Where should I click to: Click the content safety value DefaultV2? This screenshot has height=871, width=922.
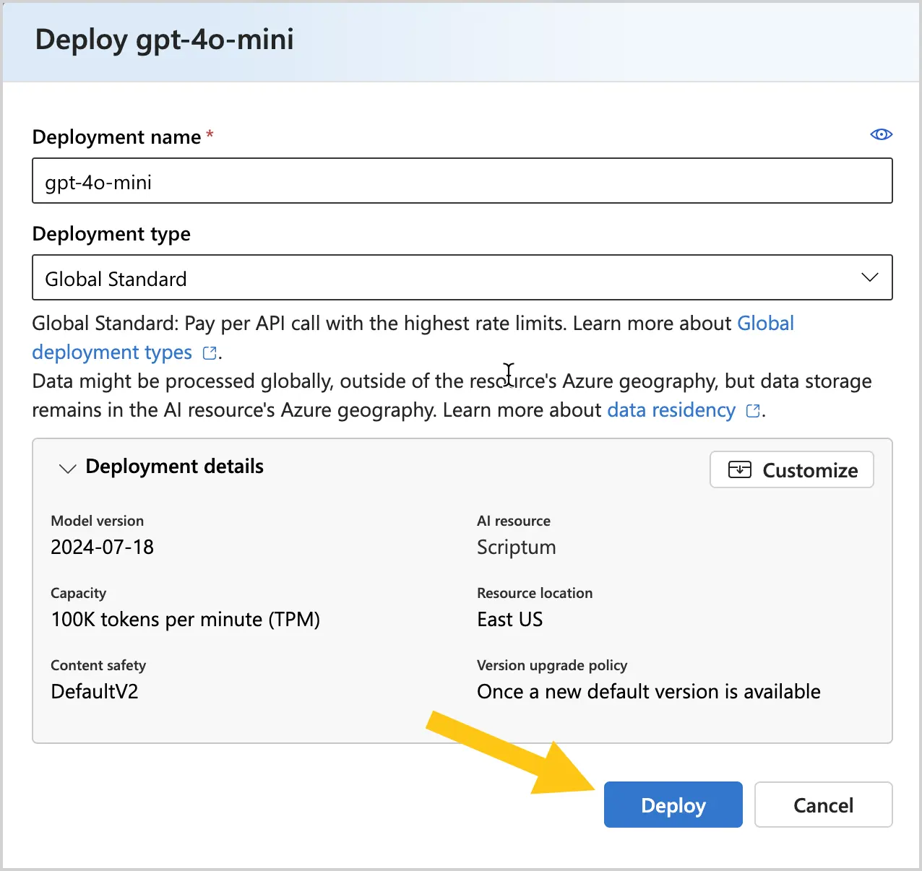[94, 692]
